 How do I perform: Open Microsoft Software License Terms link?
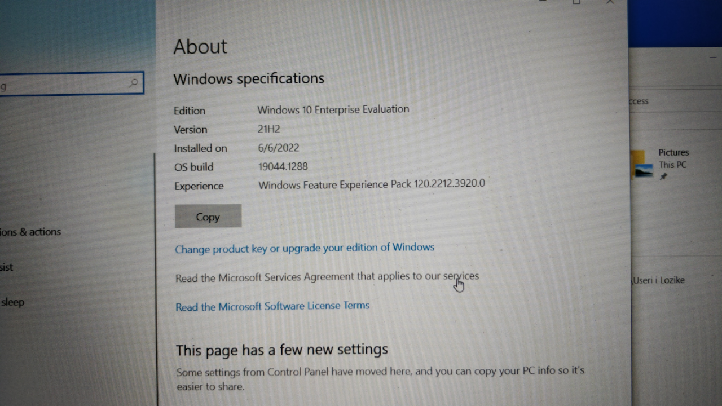[272, 306]
